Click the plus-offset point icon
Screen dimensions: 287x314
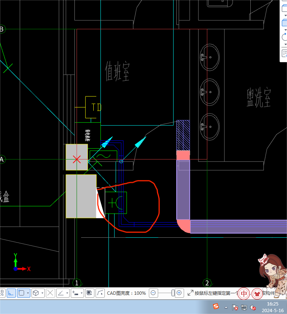click(75, 293)
